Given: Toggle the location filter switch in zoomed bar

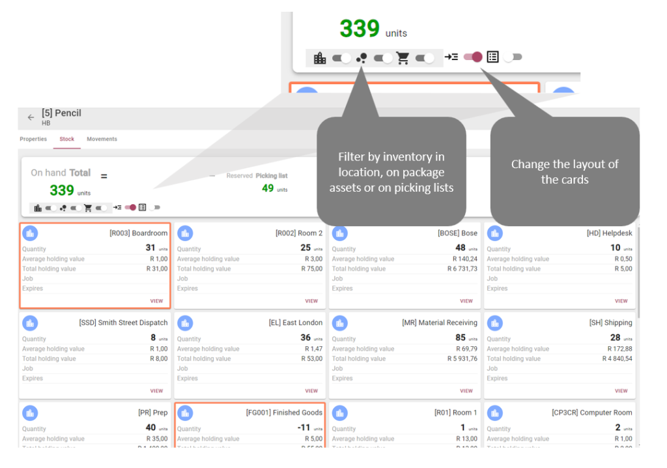Looking at the screenshot, I should pos(341,58).
